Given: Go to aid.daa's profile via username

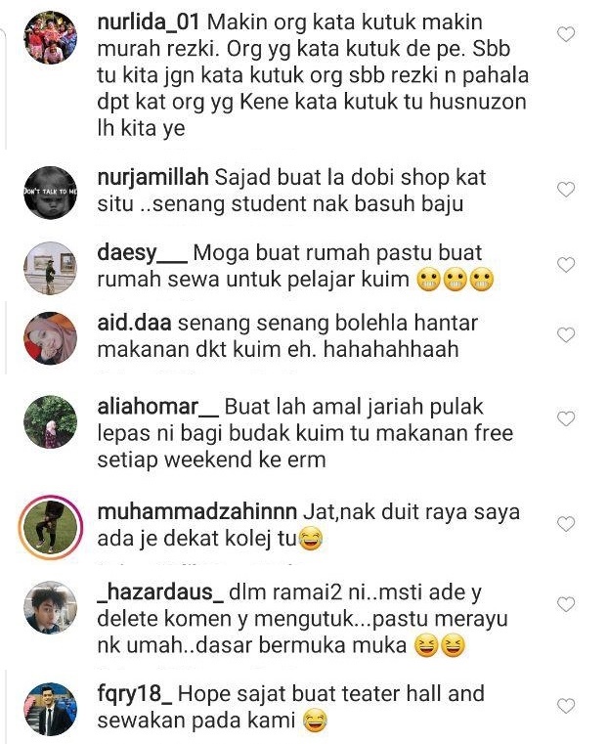Looking at the screenshot, I should 134,324.
